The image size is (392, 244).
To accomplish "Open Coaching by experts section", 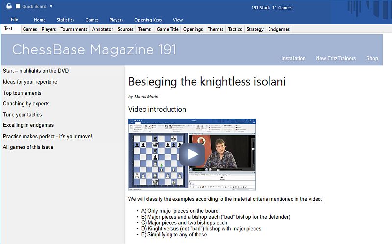I will (26, 104).
